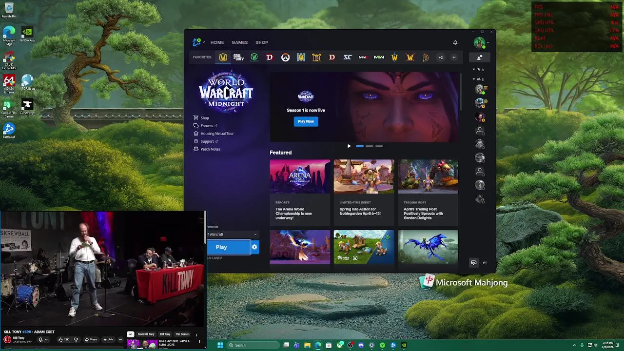Open the Overwatch favorite icon
624x351 pixels.
pyautogui.click(x=285, y=58)
